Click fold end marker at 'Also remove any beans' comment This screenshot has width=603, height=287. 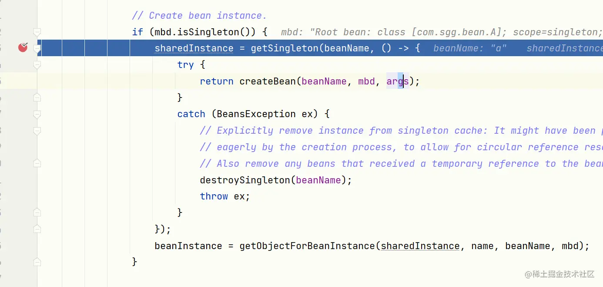click(x=37, y=163)
